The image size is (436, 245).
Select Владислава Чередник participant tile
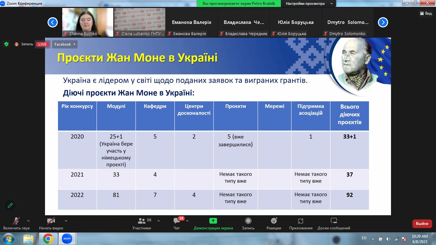point(244,22)
